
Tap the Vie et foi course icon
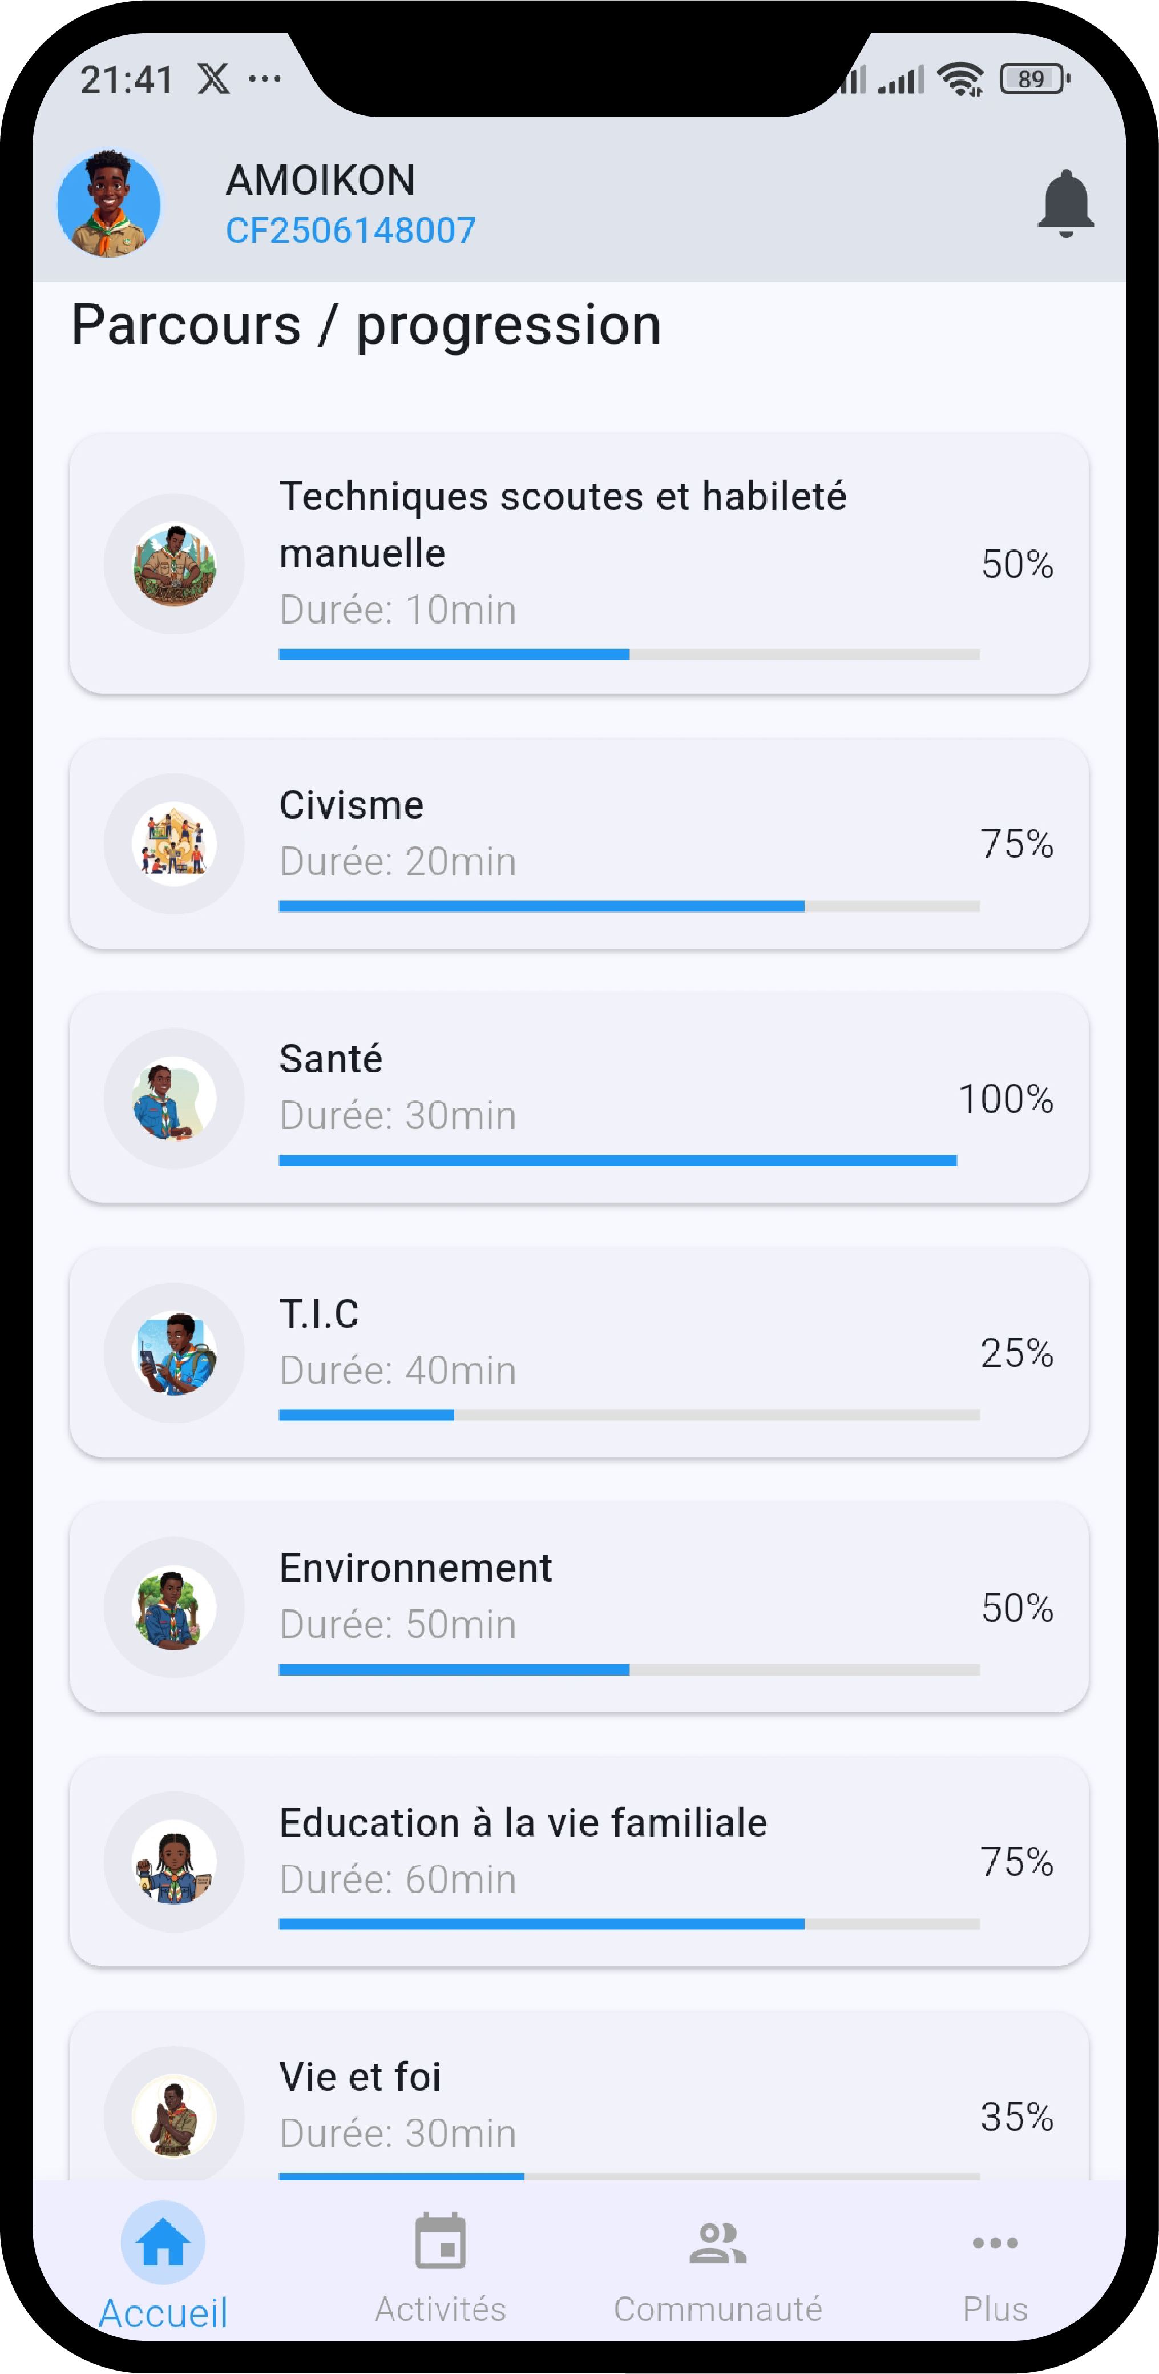(x=174, y=2115)
